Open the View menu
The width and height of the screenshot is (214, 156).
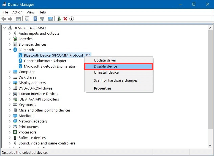pos(31,12)
